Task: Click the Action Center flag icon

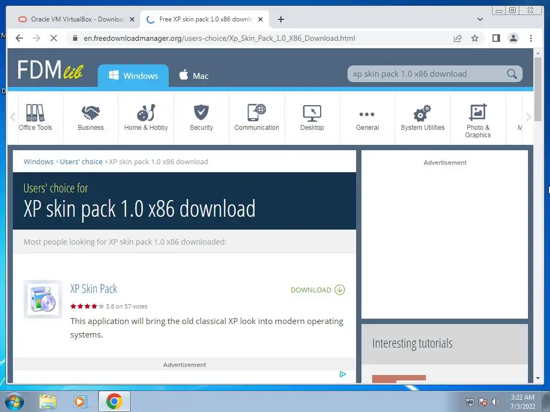Action: 483,402
